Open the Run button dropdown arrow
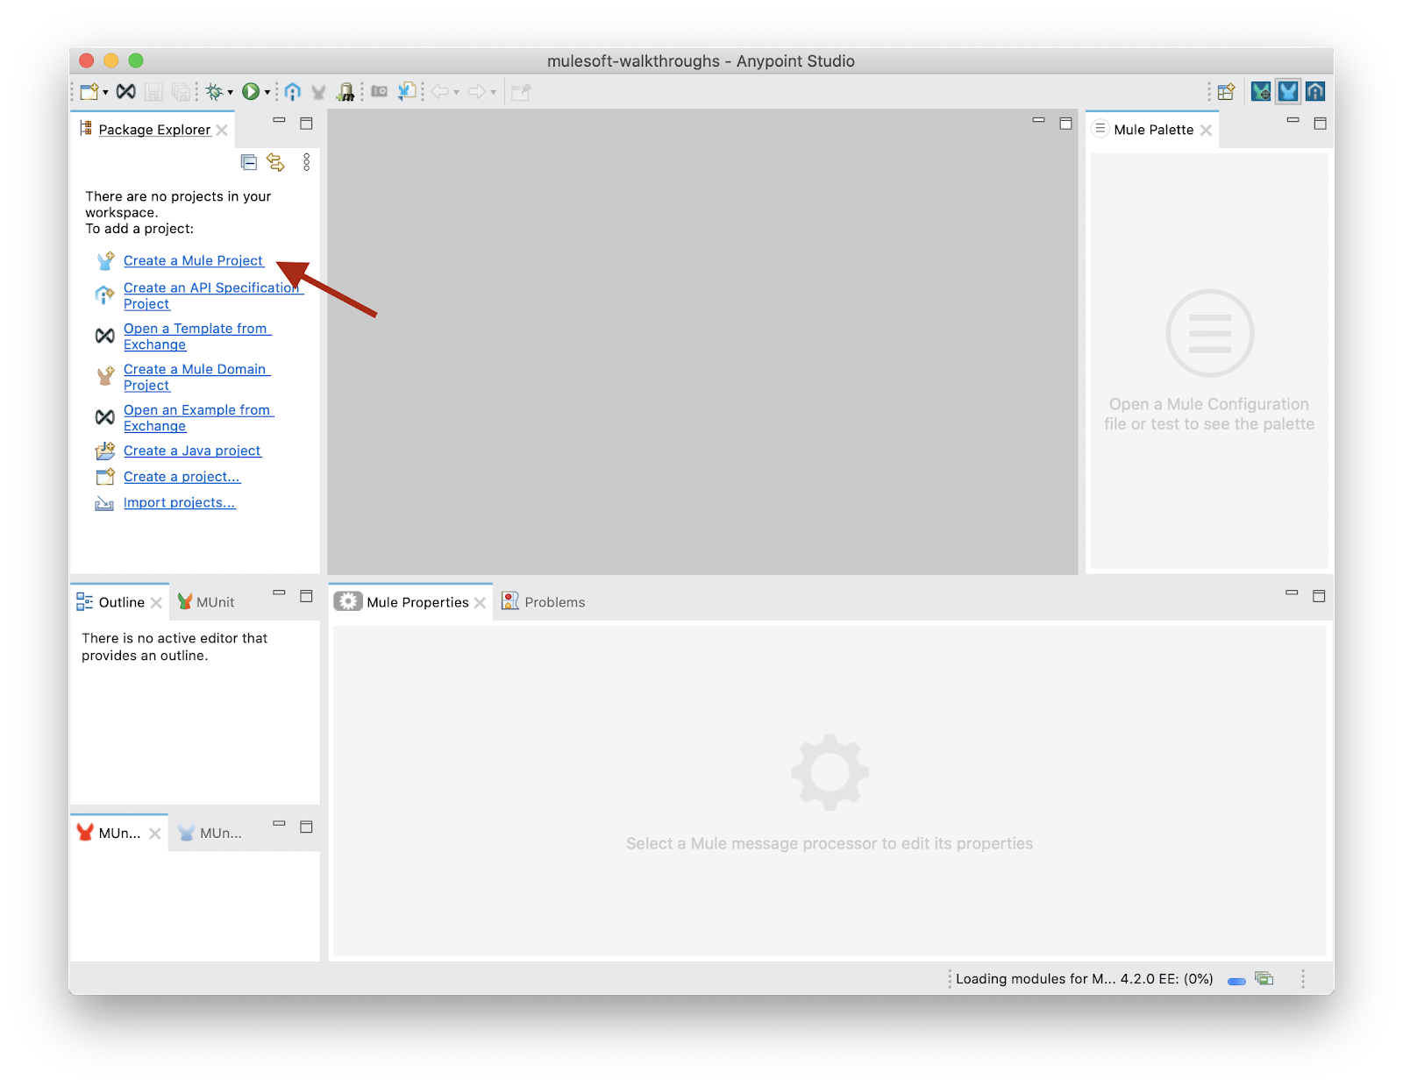The height and width of the screenshot is (1086, 1403). [267, 92]
